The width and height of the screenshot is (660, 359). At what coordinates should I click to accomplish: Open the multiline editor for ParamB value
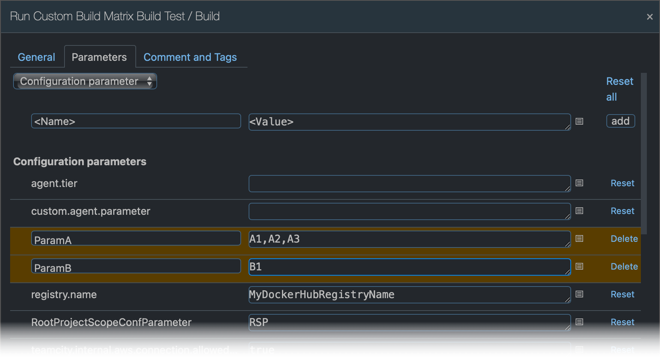(579, 266)
